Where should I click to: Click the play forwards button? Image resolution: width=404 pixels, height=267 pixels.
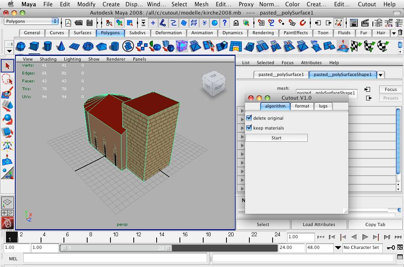tap(365, 237)
